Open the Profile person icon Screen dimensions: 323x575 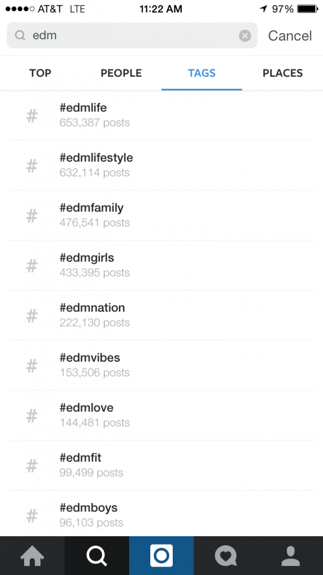pyautogui.click(x=291, y=556)
